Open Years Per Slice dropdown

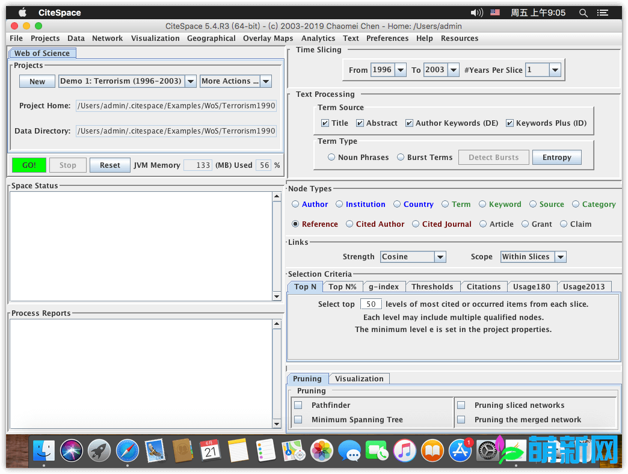(x=555, y=70)
